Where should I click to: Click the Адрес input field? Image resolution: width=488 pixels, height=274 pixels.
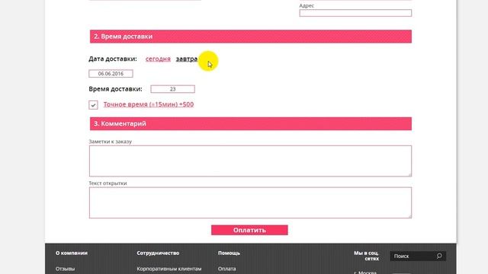(355, 13)
